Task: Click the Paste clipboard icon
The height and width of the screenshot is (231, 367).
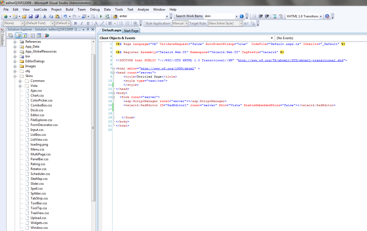Action: pyautogui.click(x=57, y=16)
